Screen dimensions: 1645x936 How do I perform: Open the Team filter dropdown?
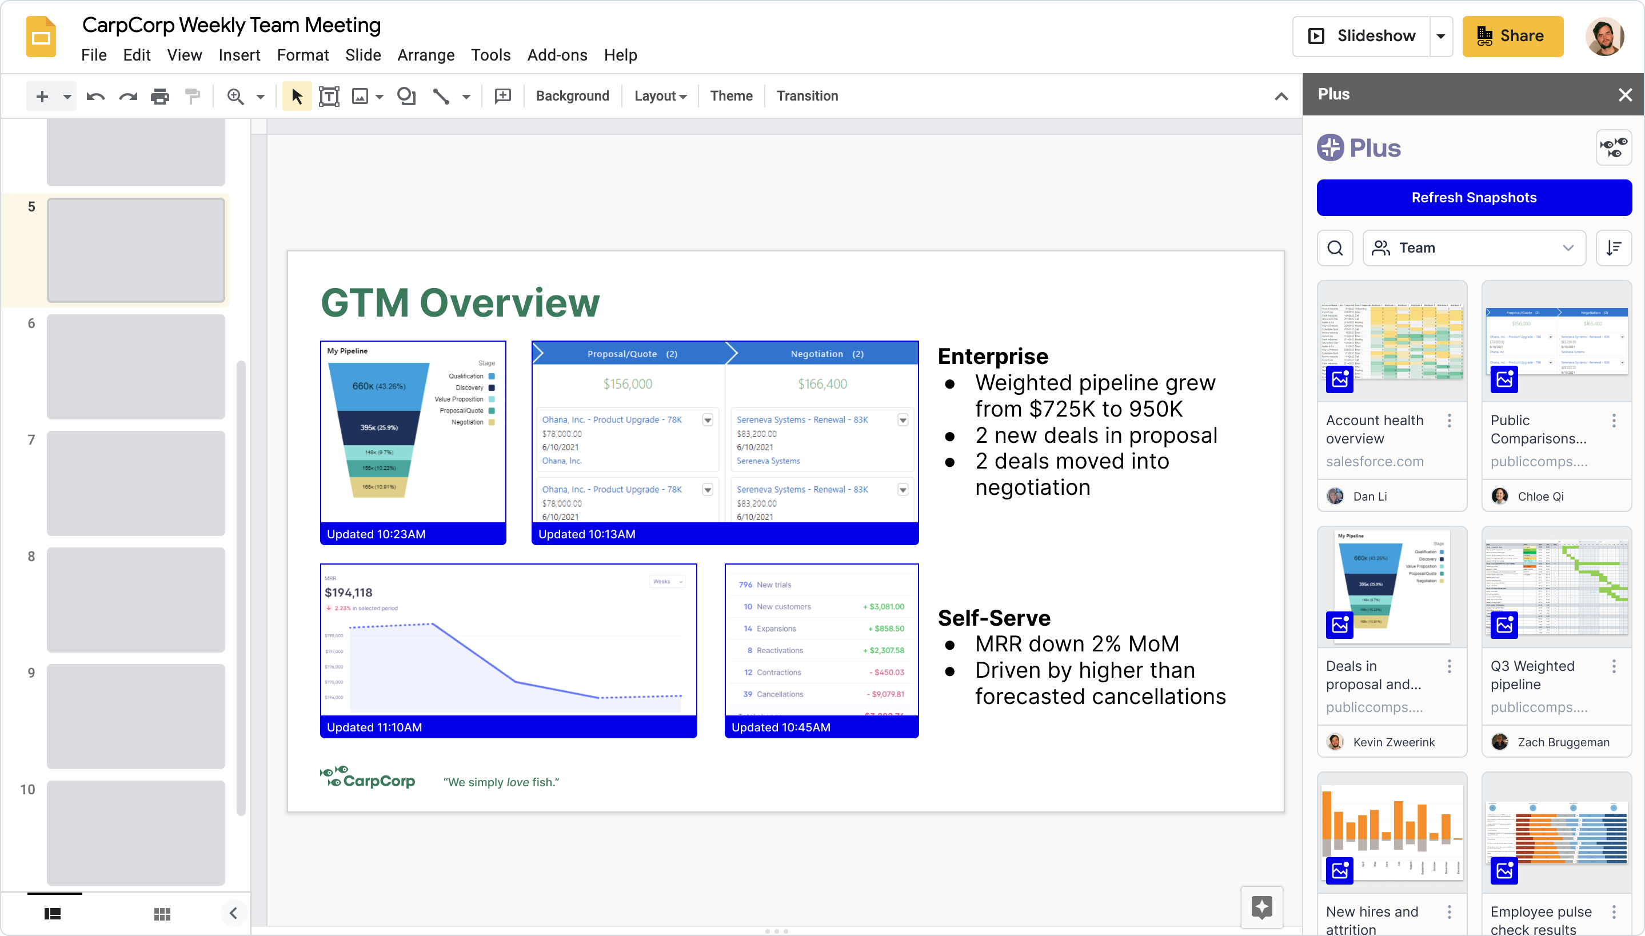tap(1474, 248)
